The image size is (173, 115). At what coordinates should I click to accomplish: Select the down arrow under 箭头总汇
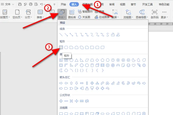[77, 83]
